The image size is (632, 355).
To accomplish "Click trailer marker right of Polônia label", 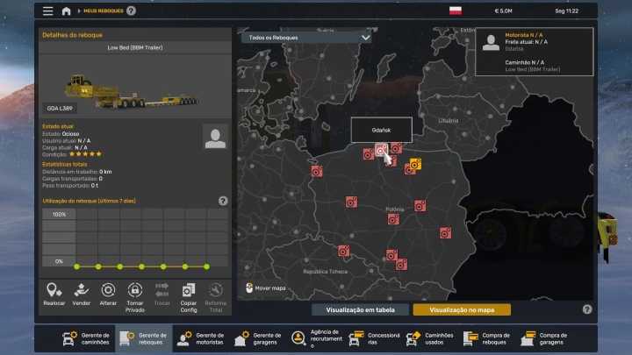I will pyautogui.click(x=420, y=206).
